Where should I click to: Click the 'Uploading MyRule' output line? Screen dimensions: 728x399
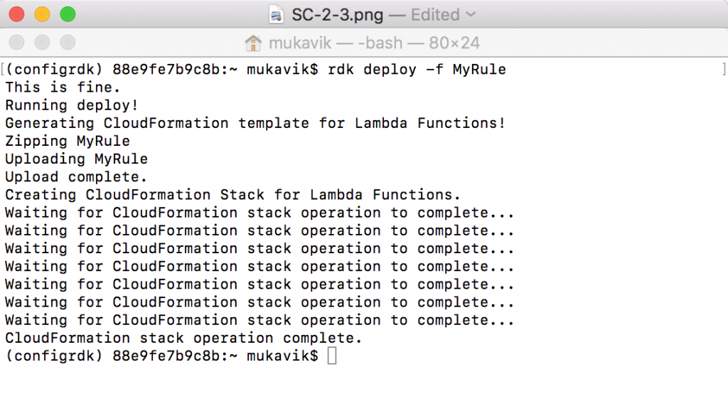(76, 159)
